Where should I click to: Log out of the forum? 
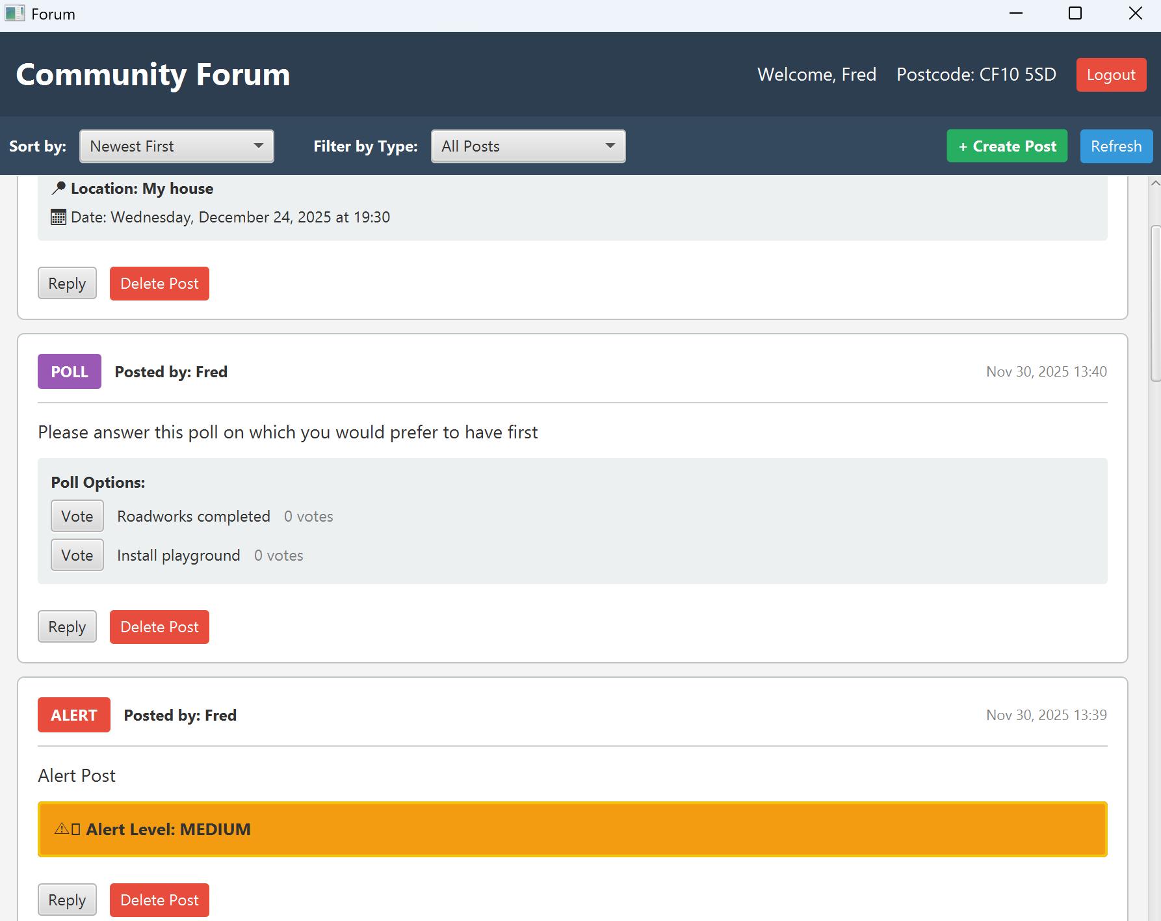click(1110, 75)
